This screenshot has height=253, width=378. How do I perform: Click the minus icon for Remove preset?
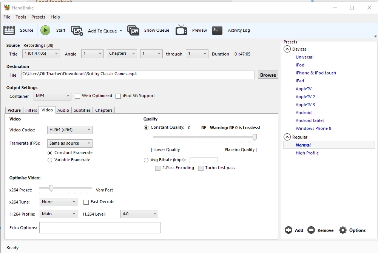point(311,230)
